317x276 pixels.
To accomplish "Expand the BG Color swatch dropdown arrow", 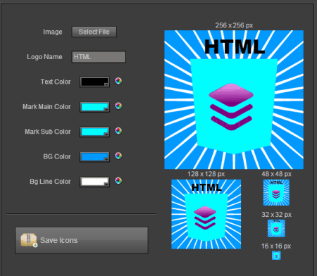I will [x=106, y=159].
